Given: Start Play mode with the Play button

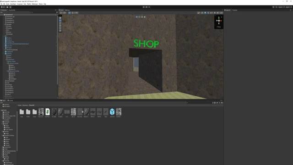Looking at the screenshot, I should pos(144,7).
